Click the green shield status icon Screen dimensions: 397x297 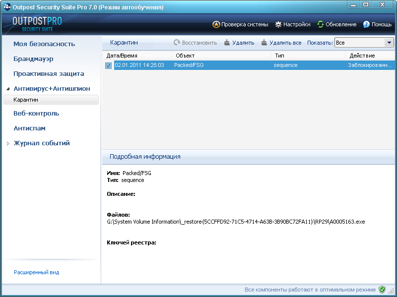[x=382, y=290]
